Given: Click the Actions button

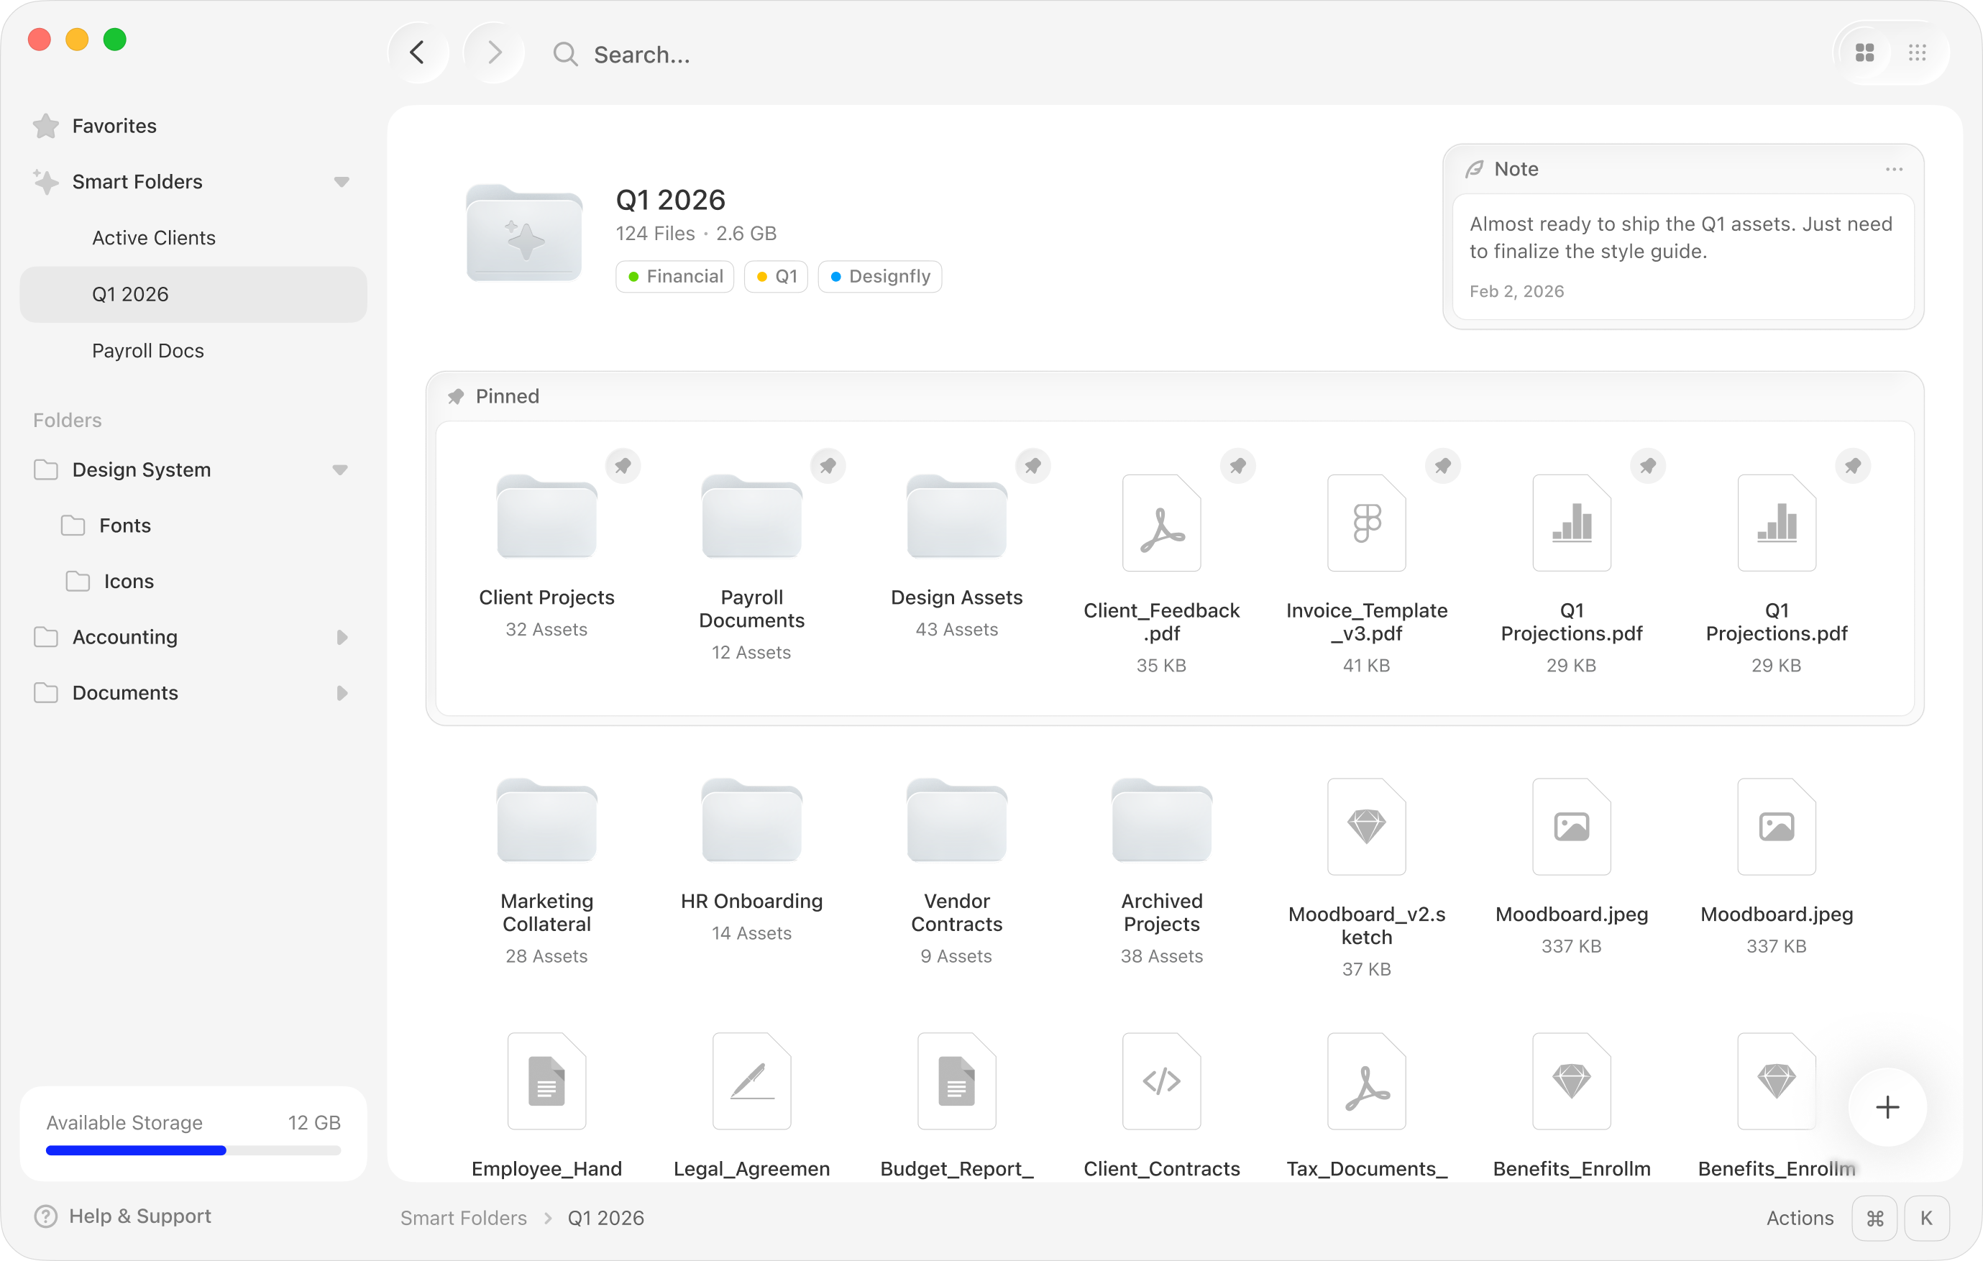Looking at the screenshot, I should (1800, 1218).
